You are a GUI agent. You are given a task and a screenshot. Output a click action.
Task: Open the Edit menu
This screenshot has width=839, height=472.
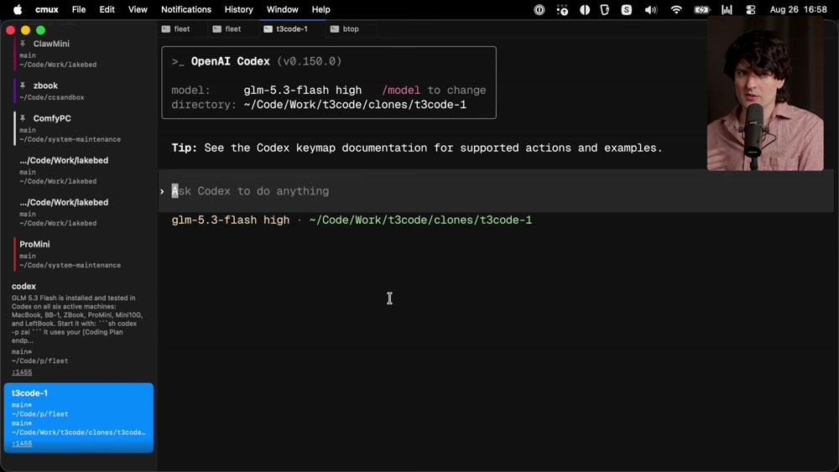(107, 9)
